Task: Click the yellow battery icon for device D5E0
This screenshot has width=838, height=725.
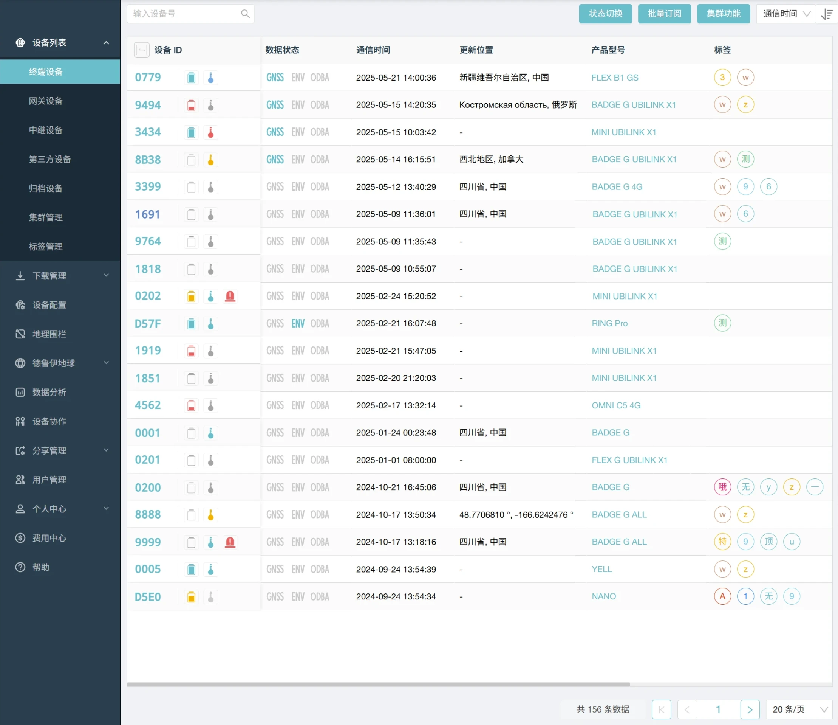Action: tap(191, 597)
